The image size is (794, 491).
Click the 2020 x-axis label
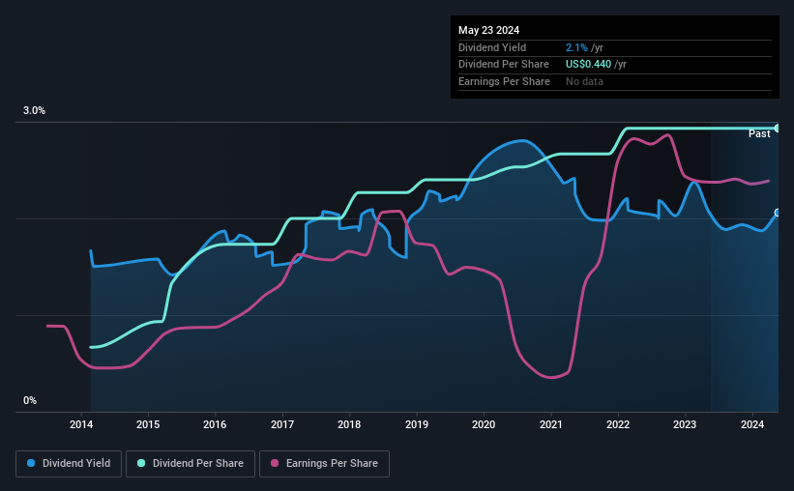coord(484,424)
